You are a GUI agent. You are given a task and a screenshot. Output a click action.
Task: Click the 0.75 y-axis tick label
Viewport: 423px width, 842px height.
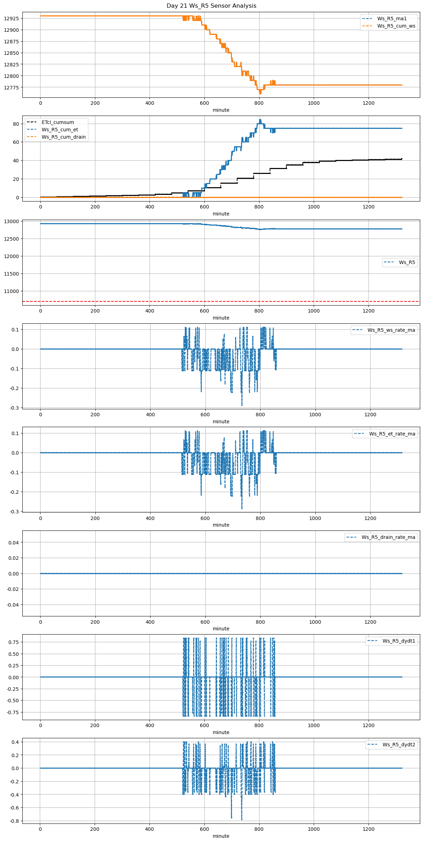(x=14, y=642)
